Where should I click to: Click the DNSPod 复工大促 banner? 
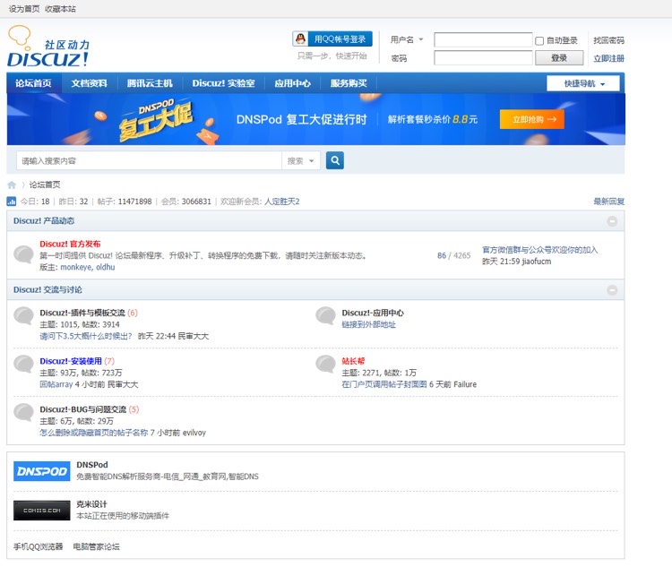316,119
